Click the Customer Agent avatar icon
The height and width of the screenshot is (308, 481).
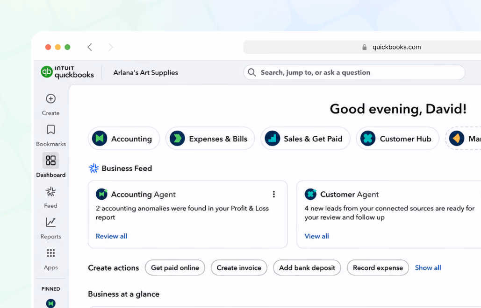click(310, 194)
